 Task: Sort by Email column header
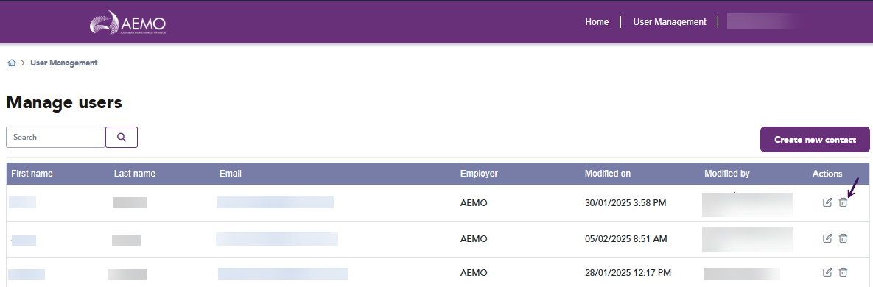click(x=231, y=174)
